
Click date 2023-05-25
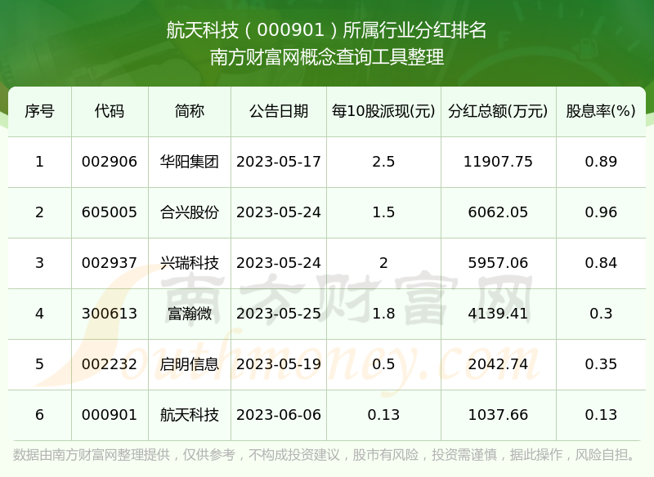[279, 314]
